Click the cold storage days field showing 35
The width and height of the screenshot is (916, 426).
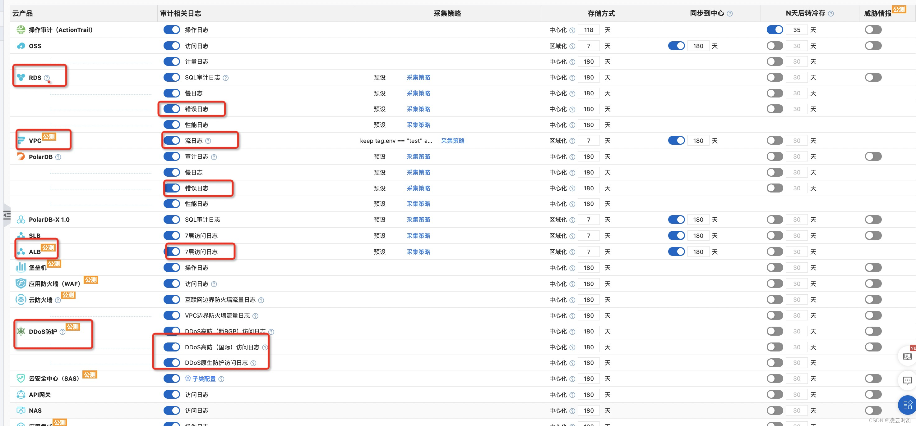click(797, 30)
